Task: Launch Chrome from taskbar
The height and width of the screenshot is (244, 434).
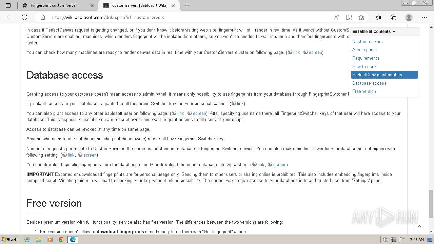Action: pos(61,240)
